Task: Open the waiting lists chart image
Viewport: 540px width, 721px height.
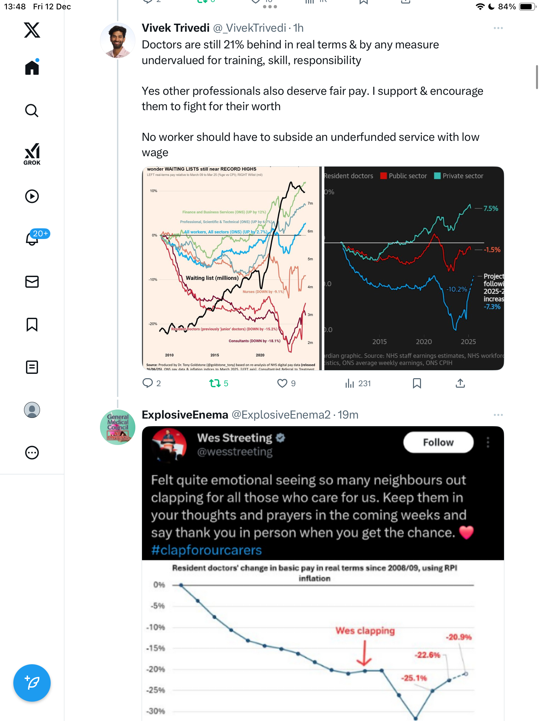Action: pos(231,268)
